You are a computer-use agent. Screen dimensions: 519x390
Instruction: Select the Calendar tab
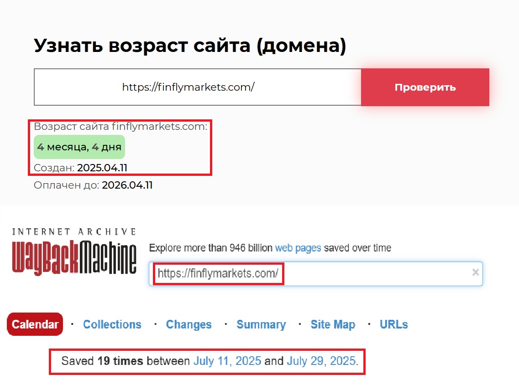pos(35,324)
